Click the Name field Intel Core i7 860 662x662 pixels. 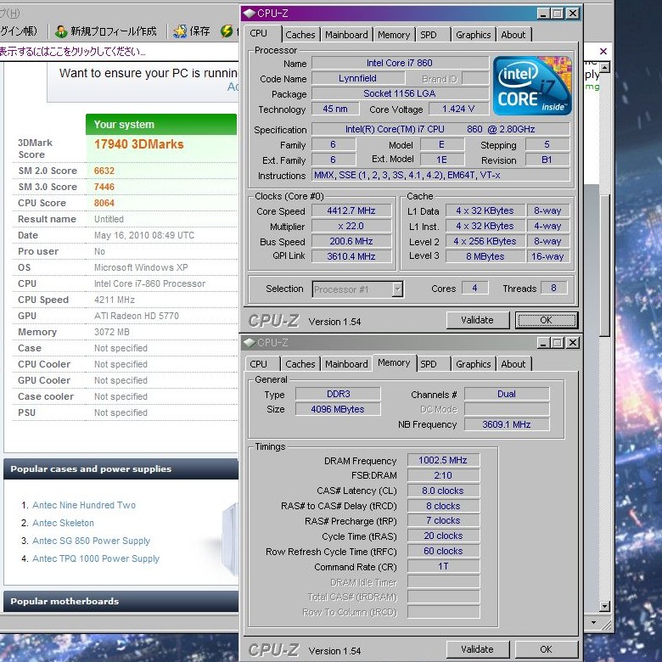click(400, 63)
